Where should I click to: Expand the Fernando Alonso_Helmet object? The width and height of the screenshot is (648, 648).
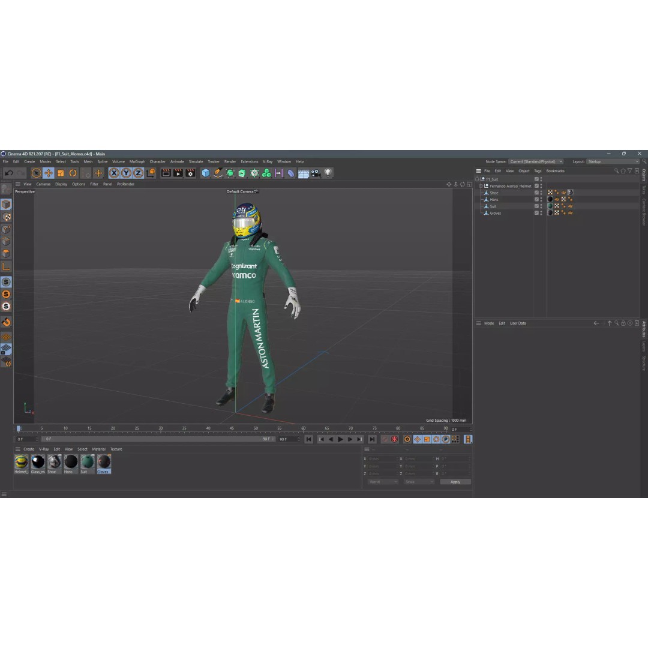(481, 186)
